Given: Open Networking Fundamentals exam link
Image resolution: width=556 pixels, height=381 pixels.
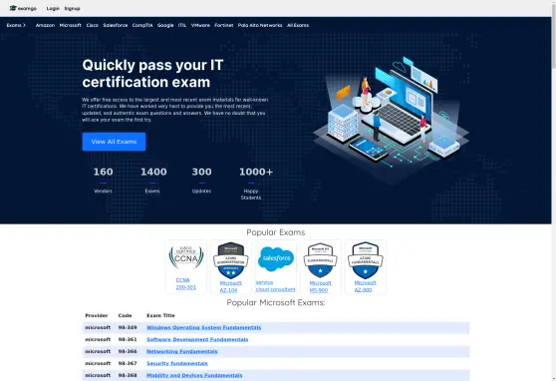Looking at the screenshot, I should point(182,351).
